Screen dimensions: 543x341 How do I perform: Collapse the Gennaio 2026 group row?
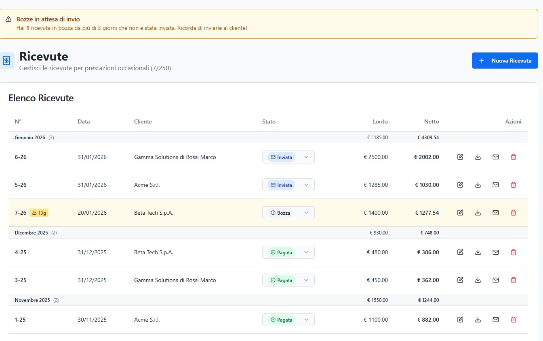pyautogui.click(x=30, y=137)
